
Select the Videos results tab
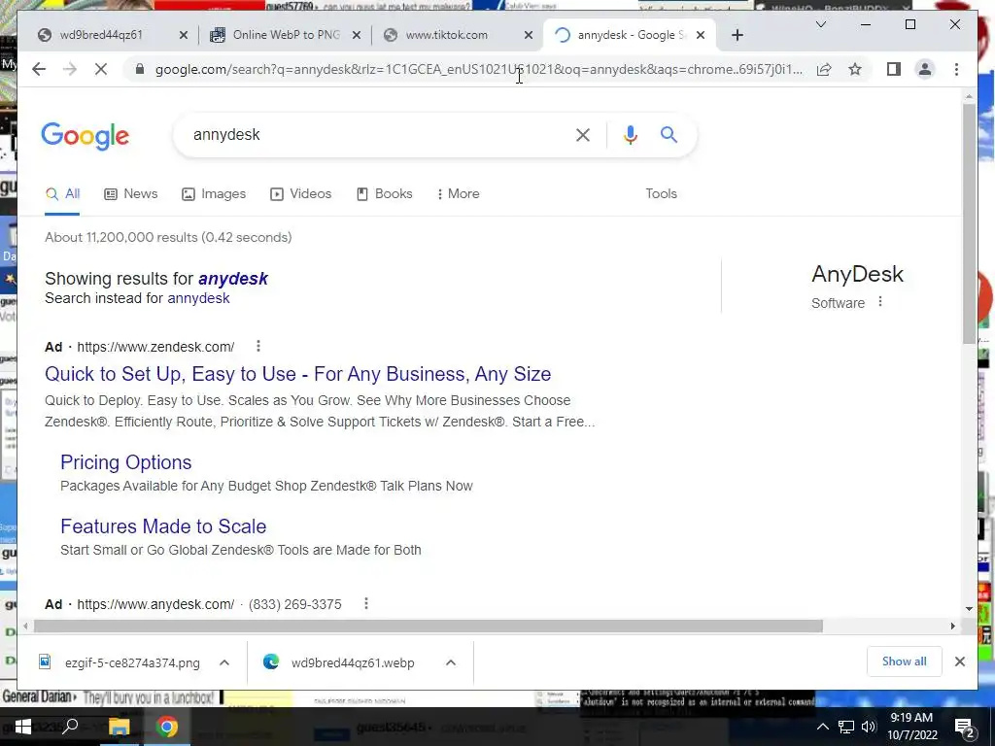[301, 194]
